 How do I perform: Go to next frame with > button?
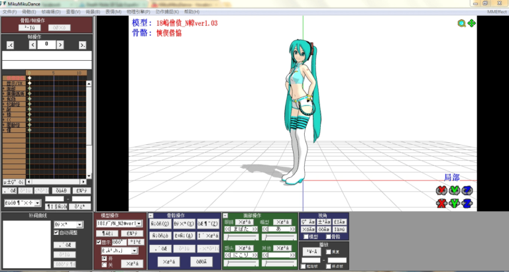[60, 45]
